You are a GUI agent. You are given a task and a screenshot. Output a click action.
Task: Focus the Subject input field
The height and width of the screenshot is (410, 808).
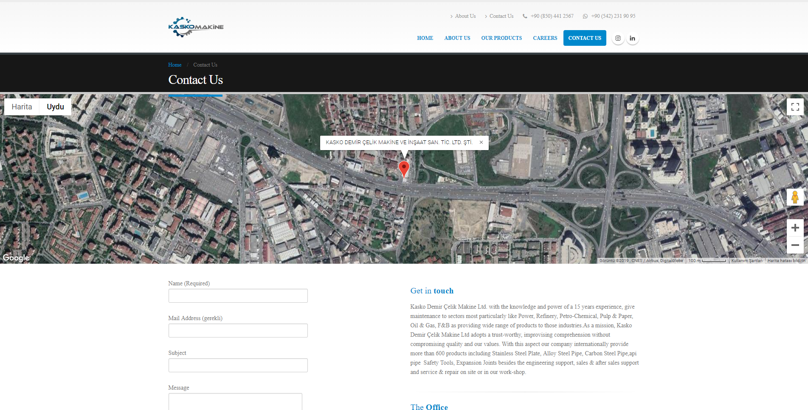point(238,365)
